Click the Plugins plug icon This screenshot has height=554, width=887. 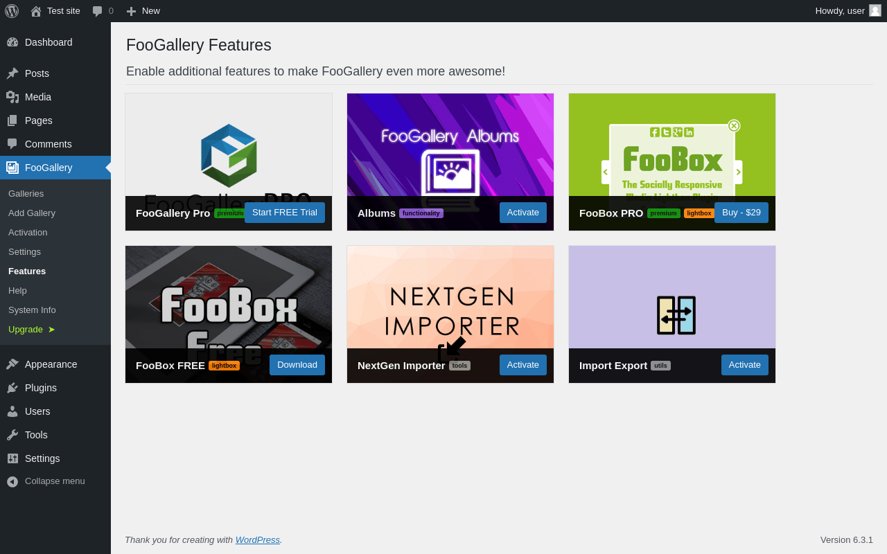coord(12,388)
